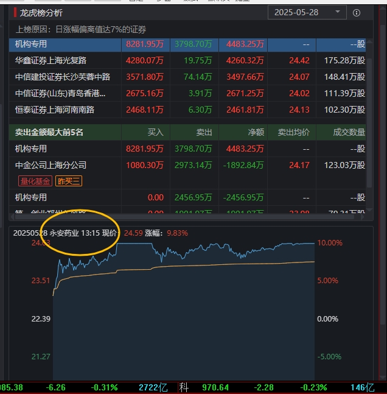
Task: Click the 146亿 turnover in ticker bar
Action: coord(363,387)
